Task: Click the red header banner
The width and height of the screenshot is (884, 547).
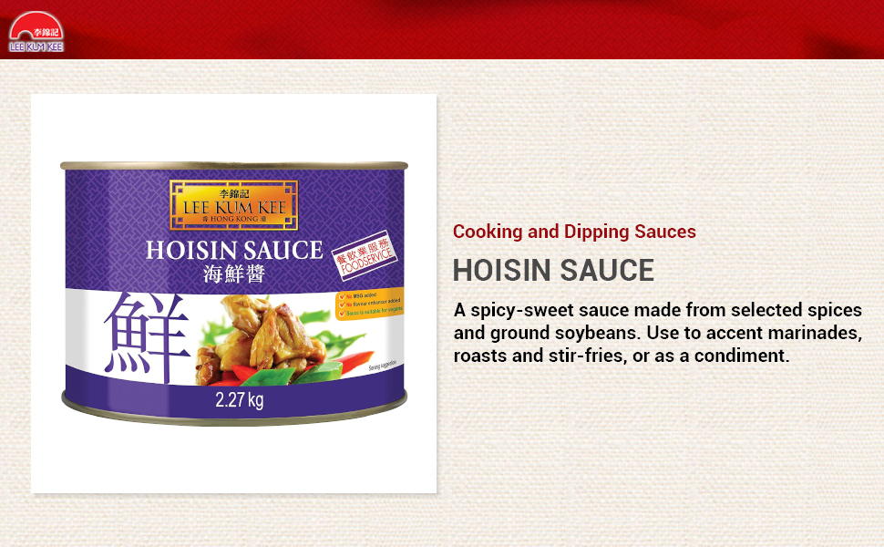Action: [x=442, y=29]
